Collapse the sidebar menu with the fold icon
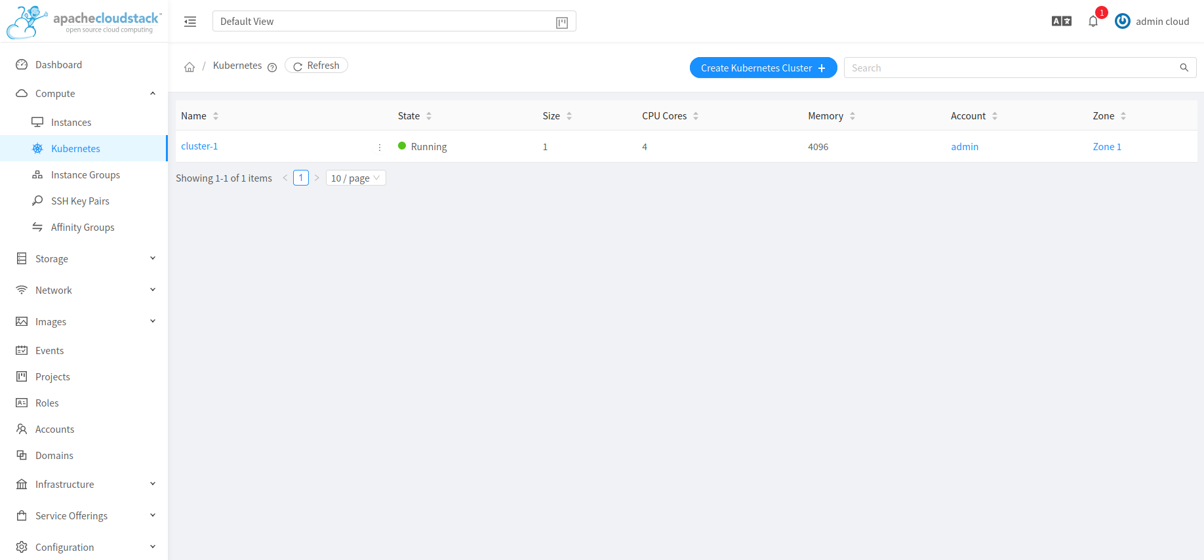The width and height of the screenshot is (1204, 560). [190, 22]
